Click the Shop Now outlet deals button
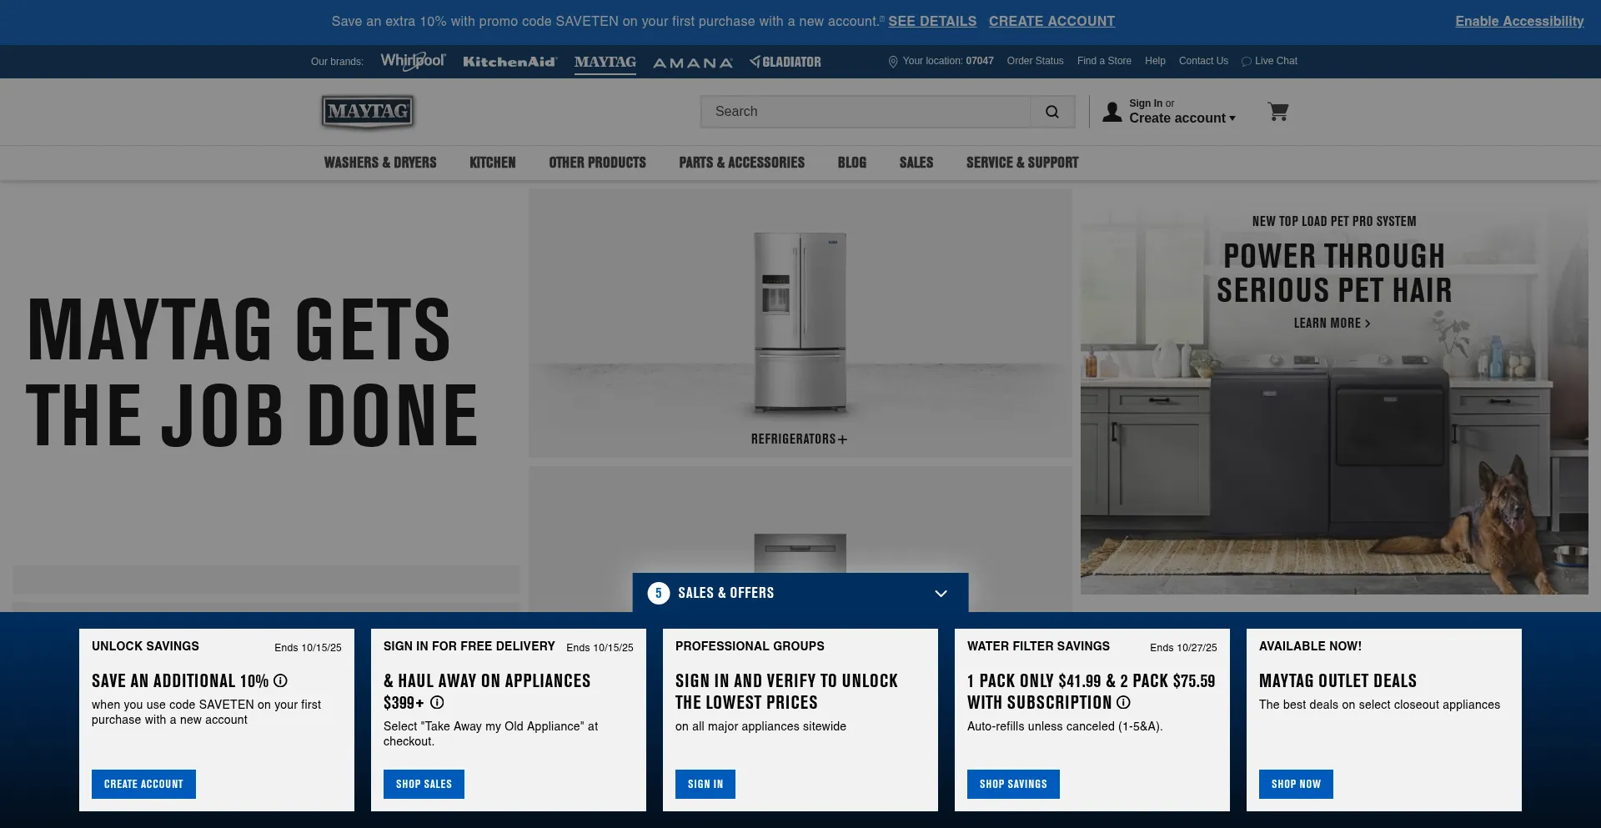 click(x=1295, y=785)
